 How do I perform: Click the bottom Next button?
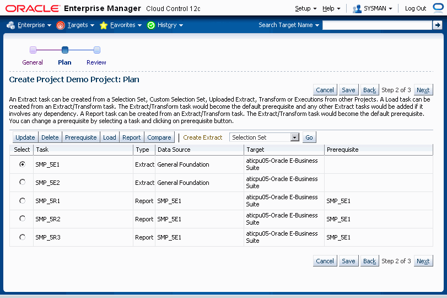coord(423,261)
